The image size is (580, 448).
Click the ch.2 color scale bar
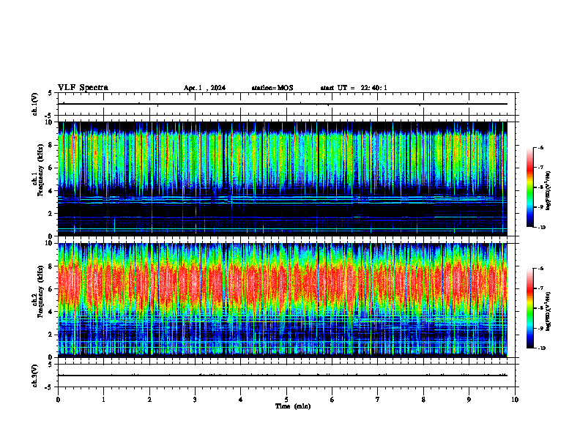click(530, 308)
